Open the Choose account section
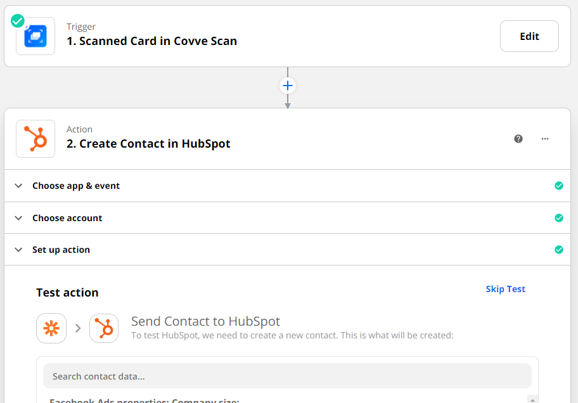The width and height of the screenshot is (578, 403). (x=67, y=218)
